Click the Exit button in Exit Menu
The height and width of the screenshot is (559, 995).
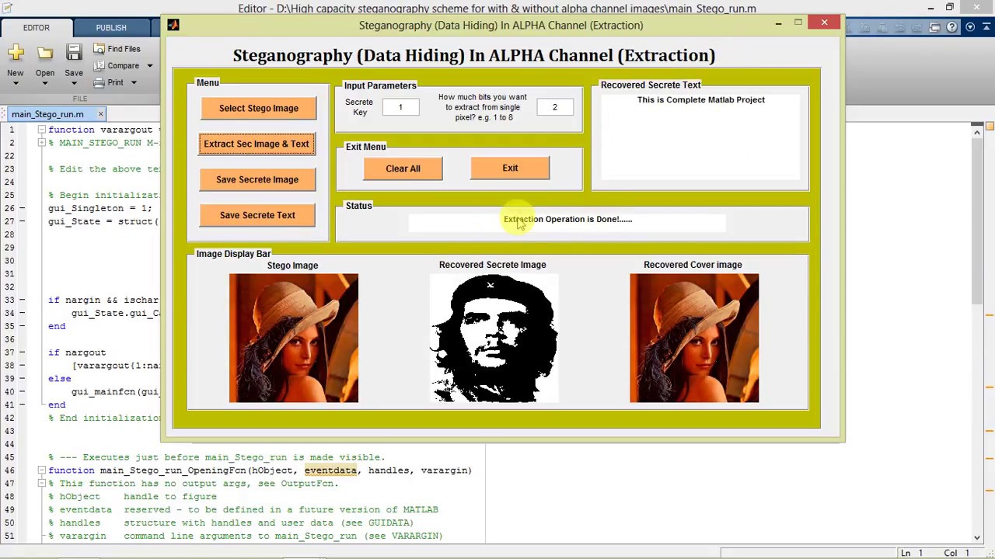coord(510,168)
